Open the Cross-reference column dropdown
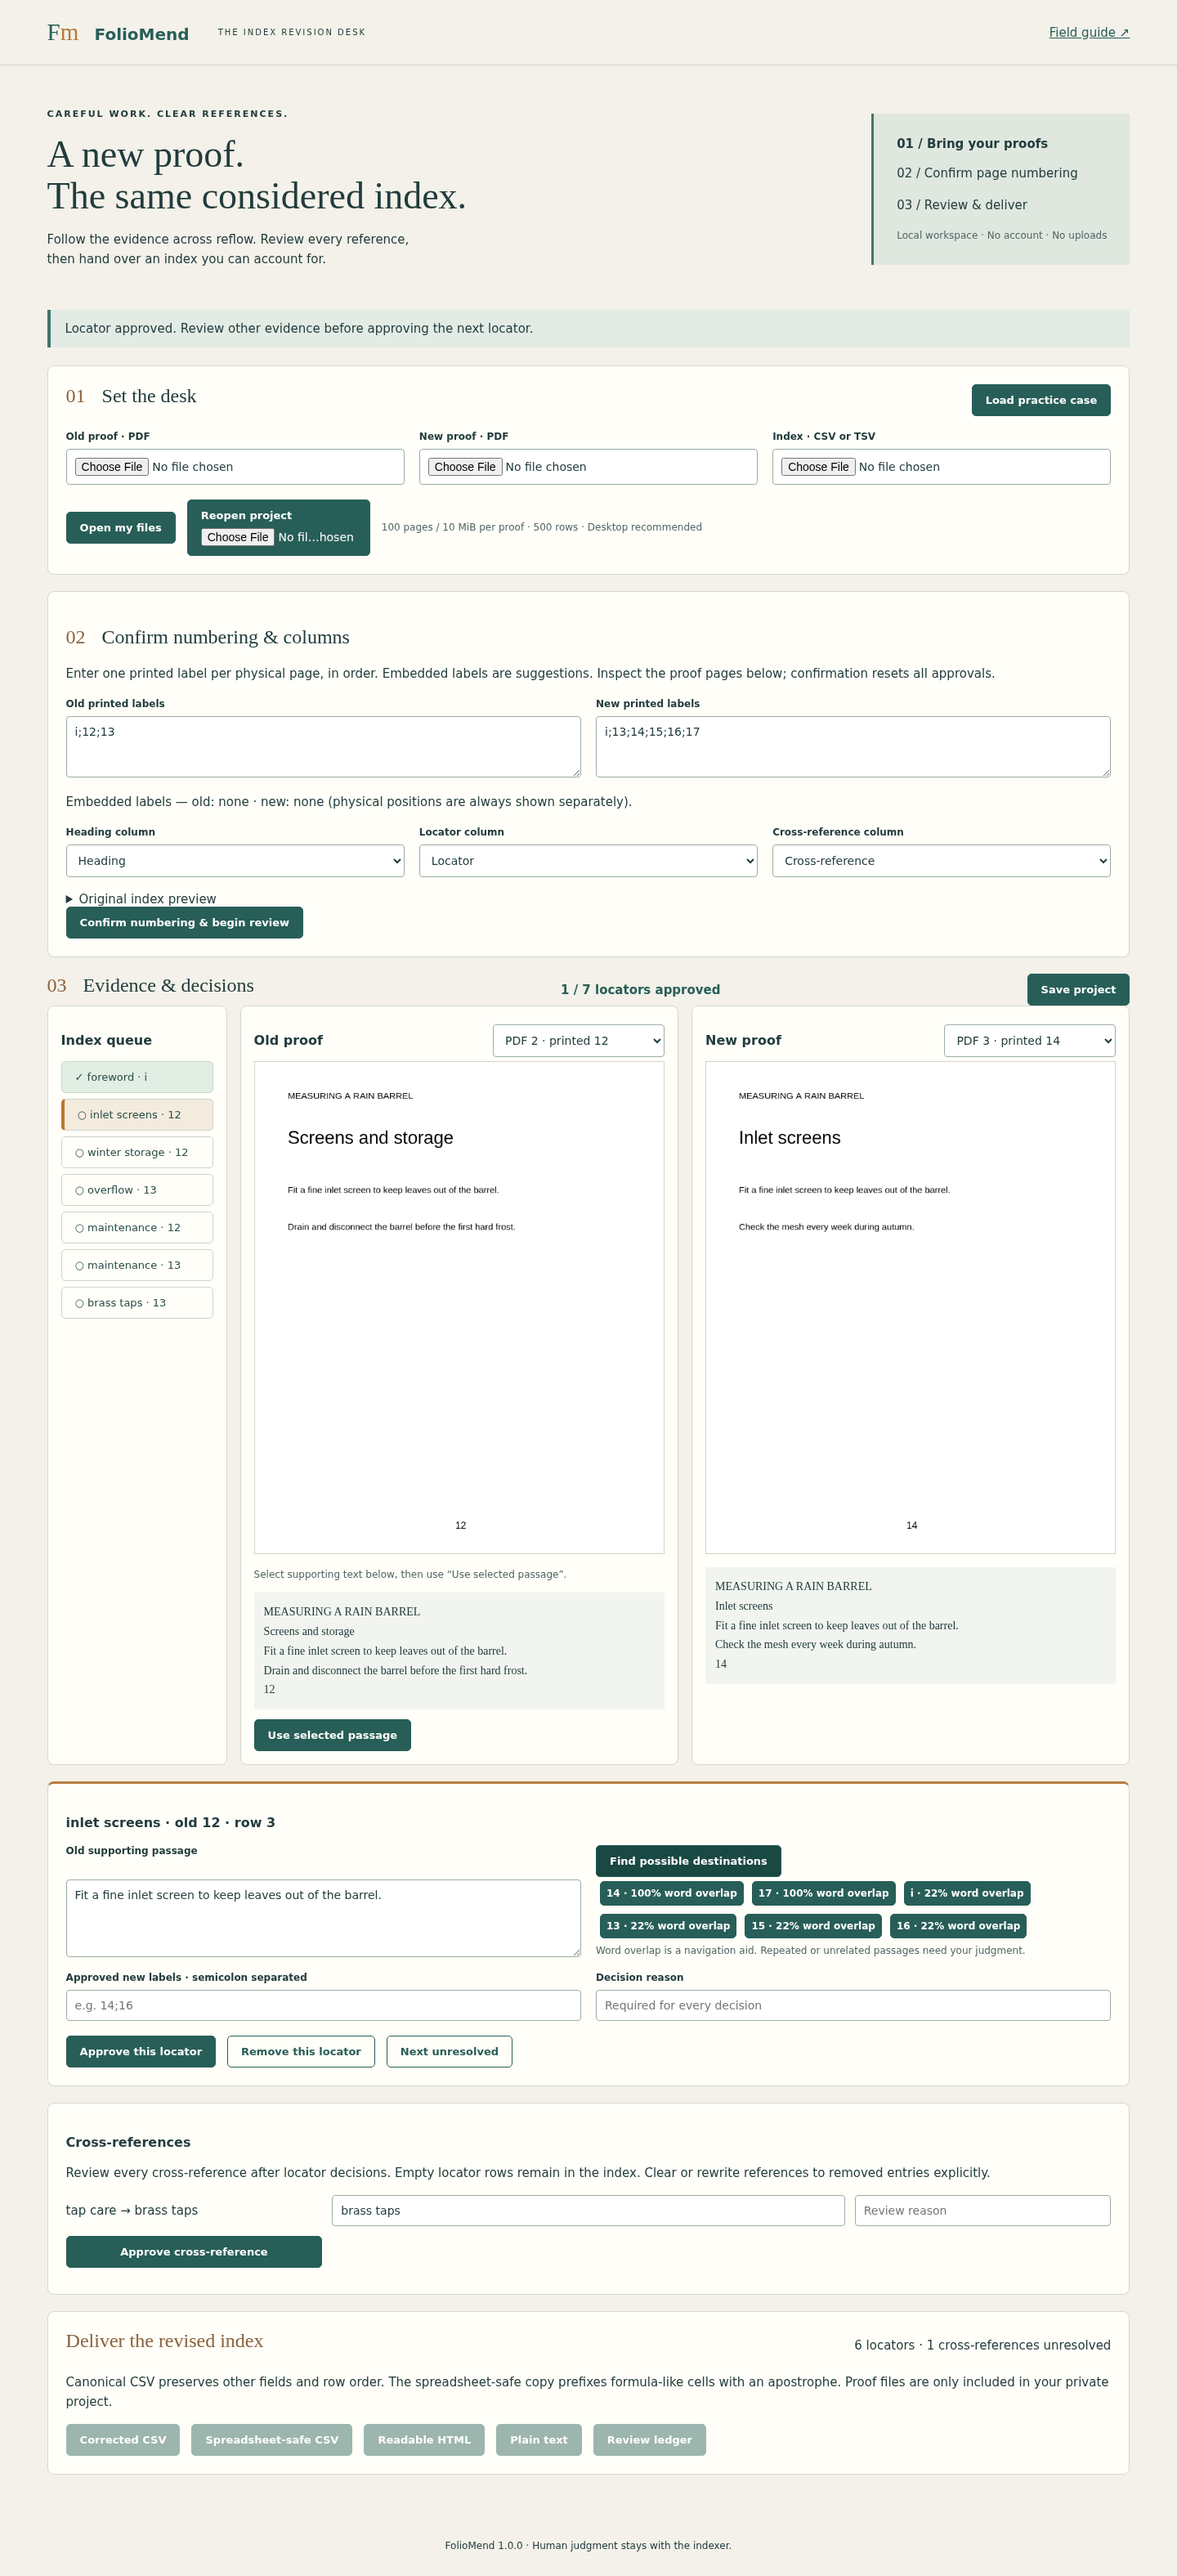 coord(941,861)
